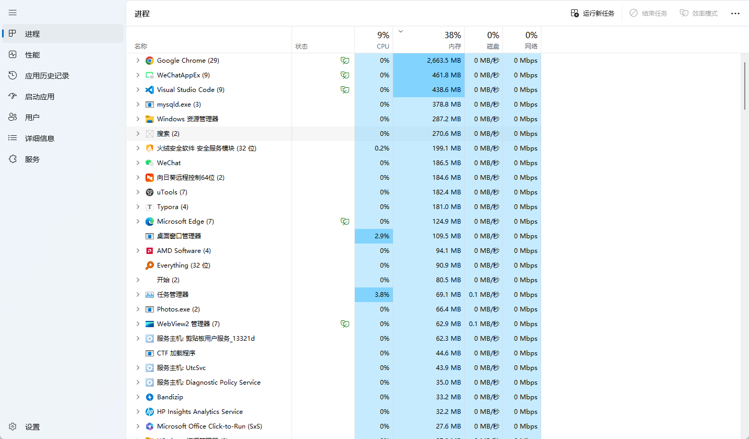Open the 服务 page
Screen dimensions: 749x439
(x=63, y=159)
